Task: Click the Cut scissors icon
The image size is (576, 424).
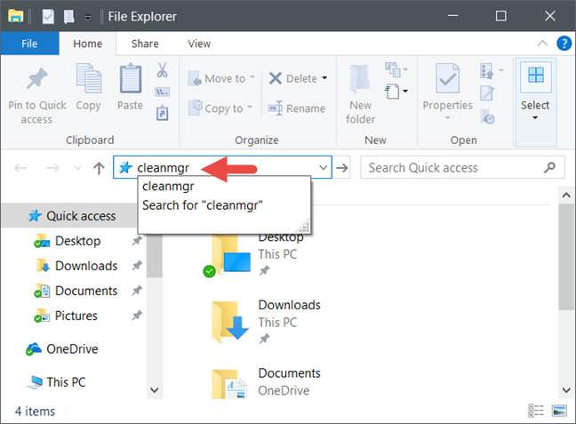Action: coord(162,70)
